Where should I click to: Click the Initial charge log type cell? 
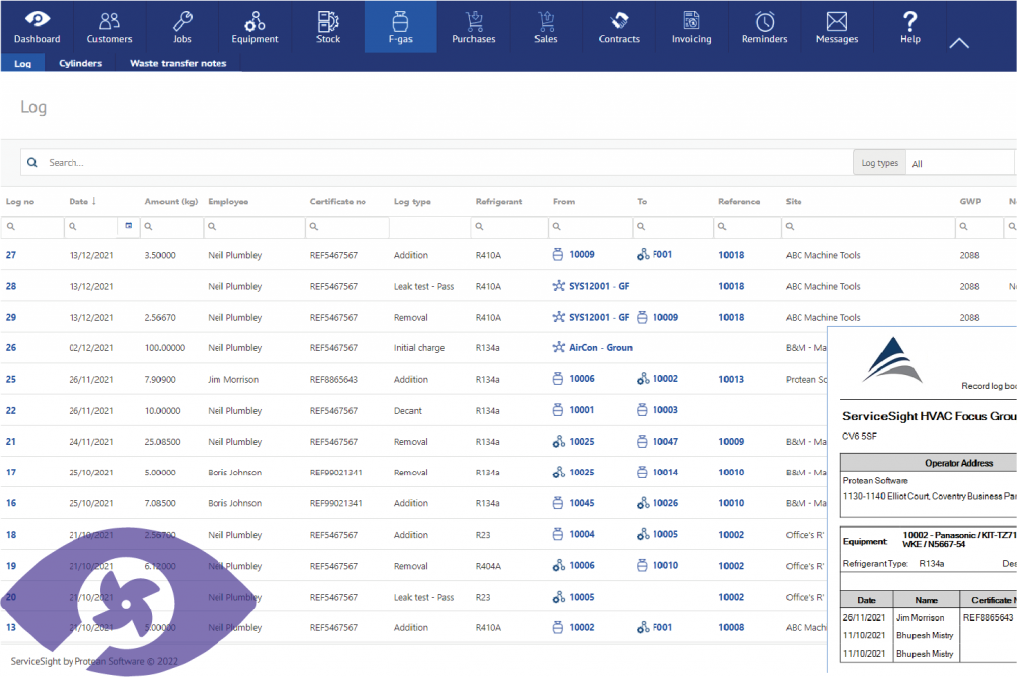pos(419,348)
